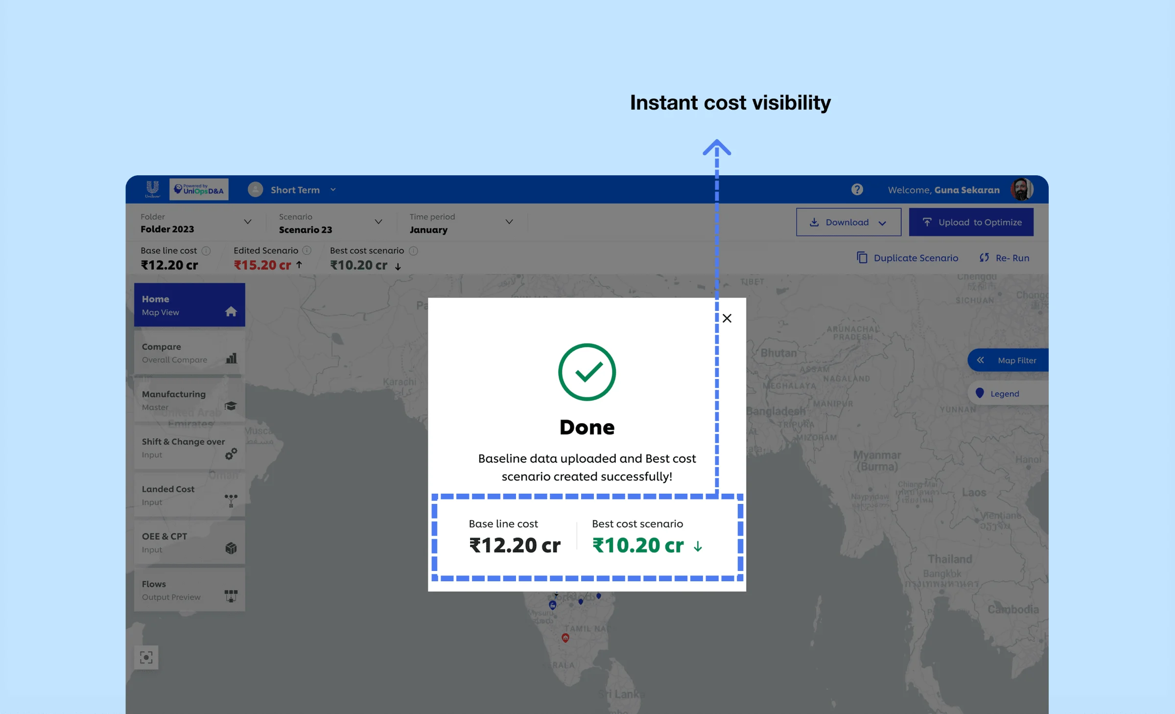Image resolution: width=1175 pixels, height=714 pixels.
Task: Click the ₹10.20 cr value in dialog
Action: (638, 546)
